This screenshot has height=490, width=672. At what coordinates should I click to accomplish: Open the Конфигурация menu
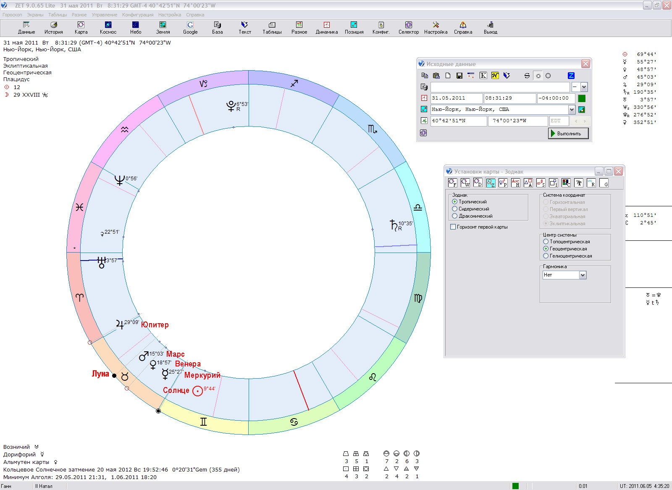coord(138,15)
